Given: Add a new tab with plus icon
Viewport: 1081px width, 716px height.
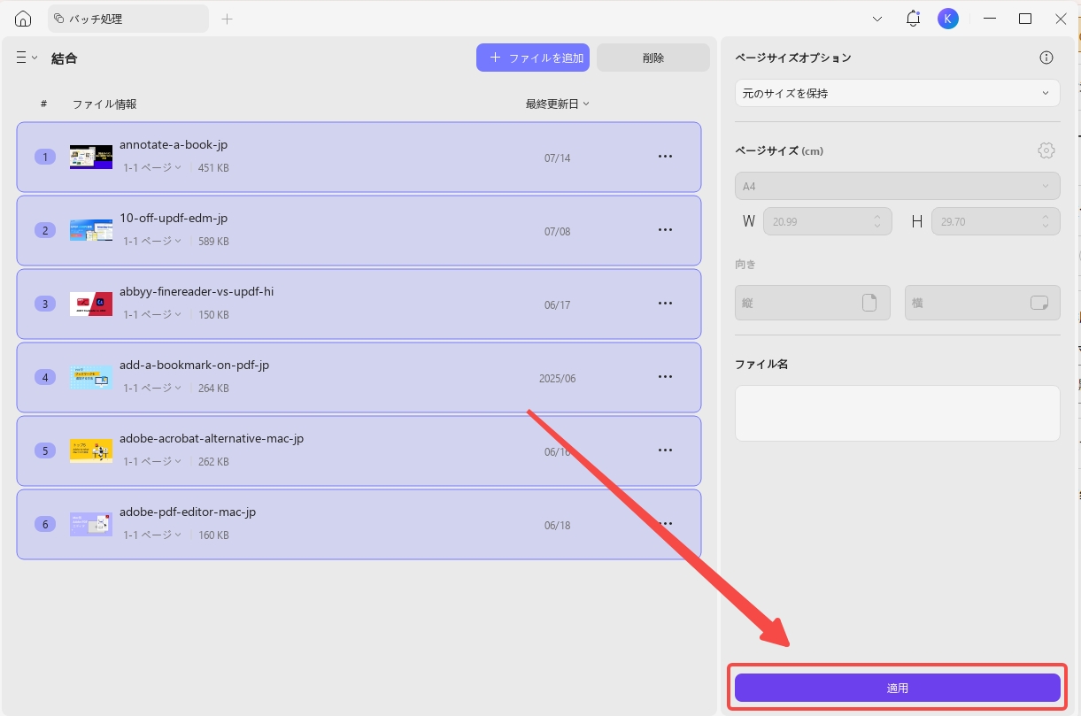Looking at the screenshot, I should [228, 19].
